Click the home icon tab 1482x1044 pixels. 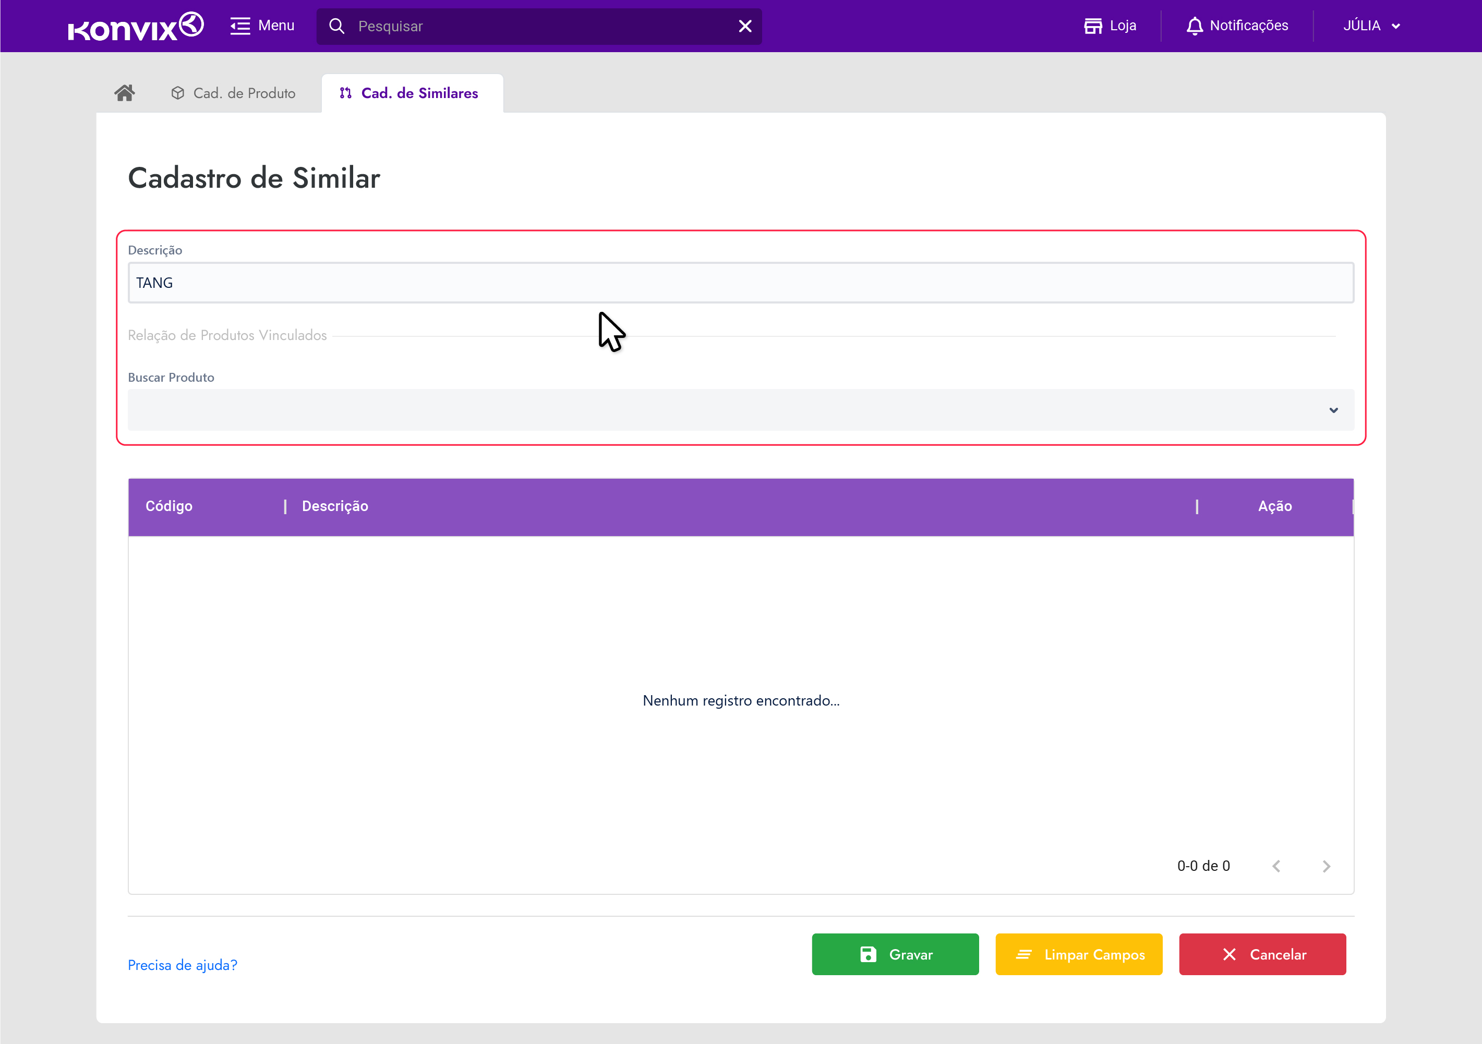(x=125, y=93)
